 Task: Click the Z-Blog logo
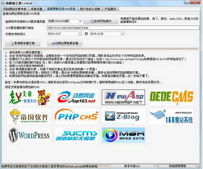pos(123,116)
